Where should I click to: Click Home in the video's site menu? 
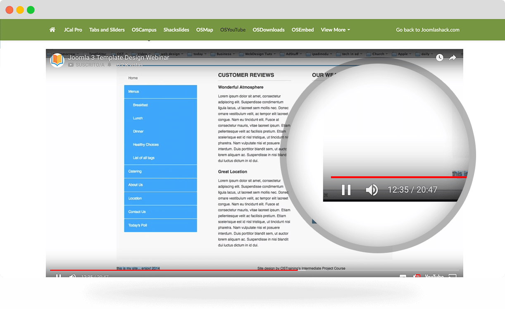[133, 78]
